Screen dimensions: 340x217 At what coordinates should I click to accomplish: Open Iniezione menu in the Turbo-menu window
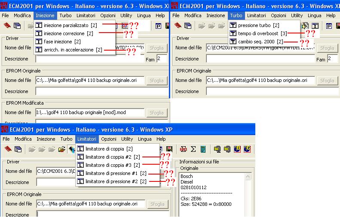[215, 15]
